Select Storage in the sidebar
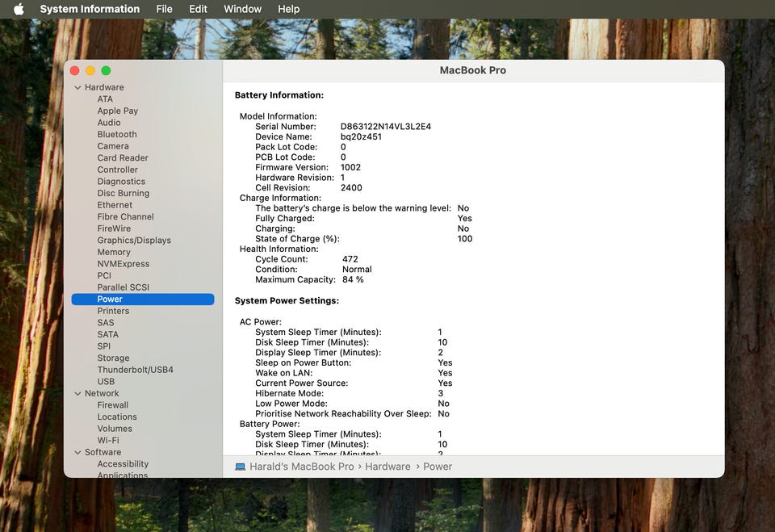Viewport: 775px width, 532px height. (x=113, y=358)
